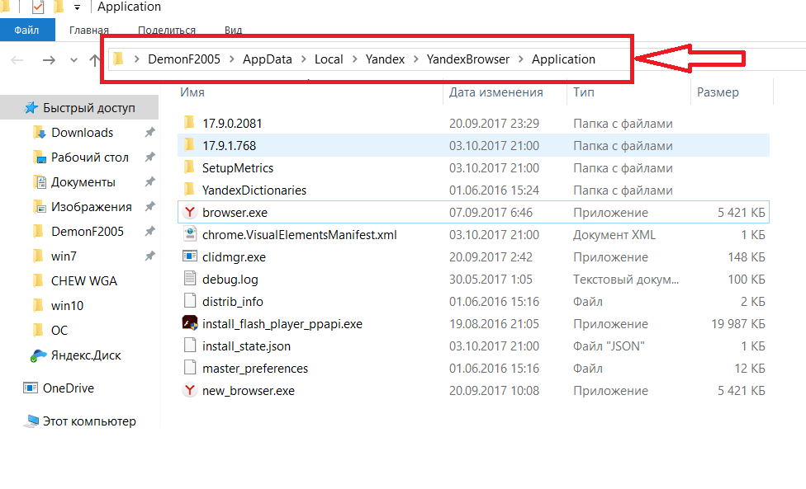Open Рабочий стол in quick access
This screenshot has width=806, height=489.
[89, 157]
